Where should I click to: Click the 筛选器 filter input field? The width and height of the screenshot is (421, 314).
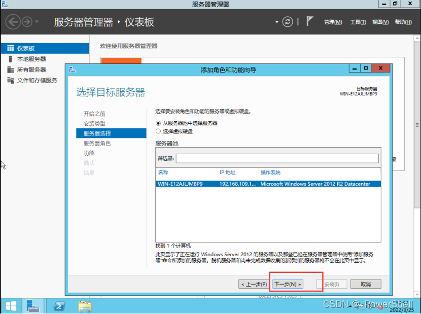coord(277,158)
